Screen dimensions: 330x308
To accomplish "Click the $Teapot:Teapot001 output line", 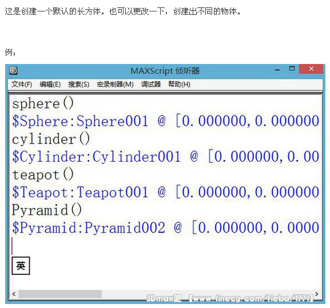I will 166,193.
